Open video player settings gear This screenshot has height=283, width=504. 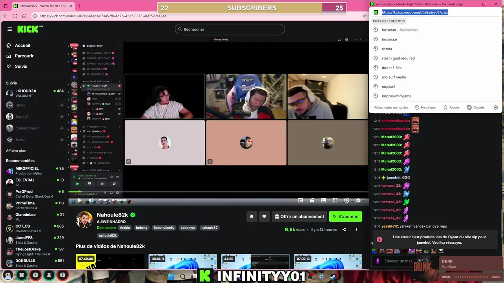tap(358, 200)
